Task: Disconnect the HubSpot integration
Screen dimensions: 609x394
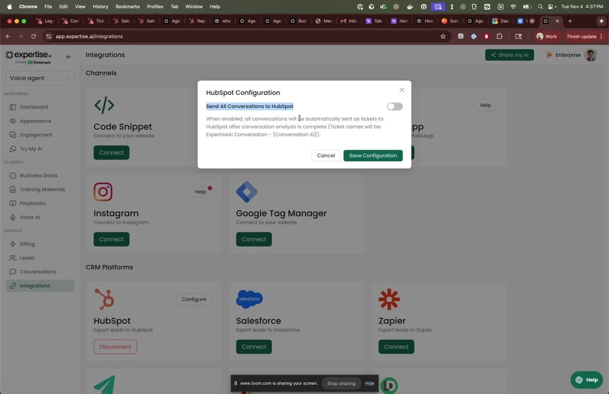Action: 115,347
